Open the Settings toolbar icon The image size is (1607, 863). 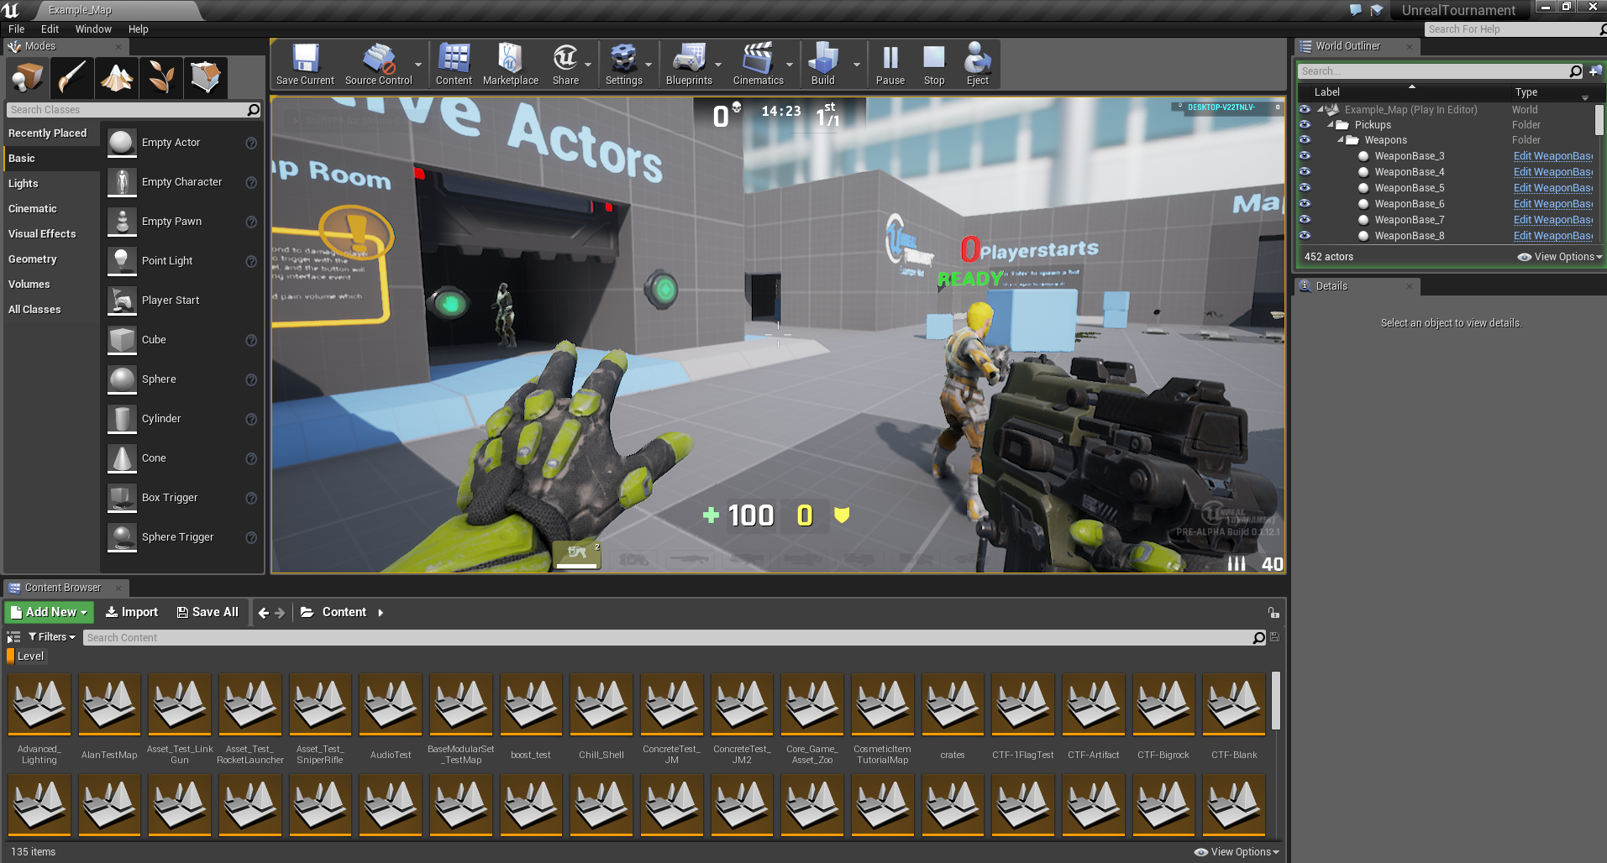pos(624,65)
